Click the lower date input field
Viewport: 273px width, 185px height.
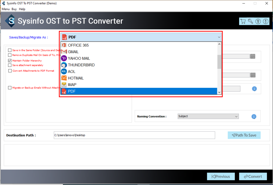coord(235,75)
